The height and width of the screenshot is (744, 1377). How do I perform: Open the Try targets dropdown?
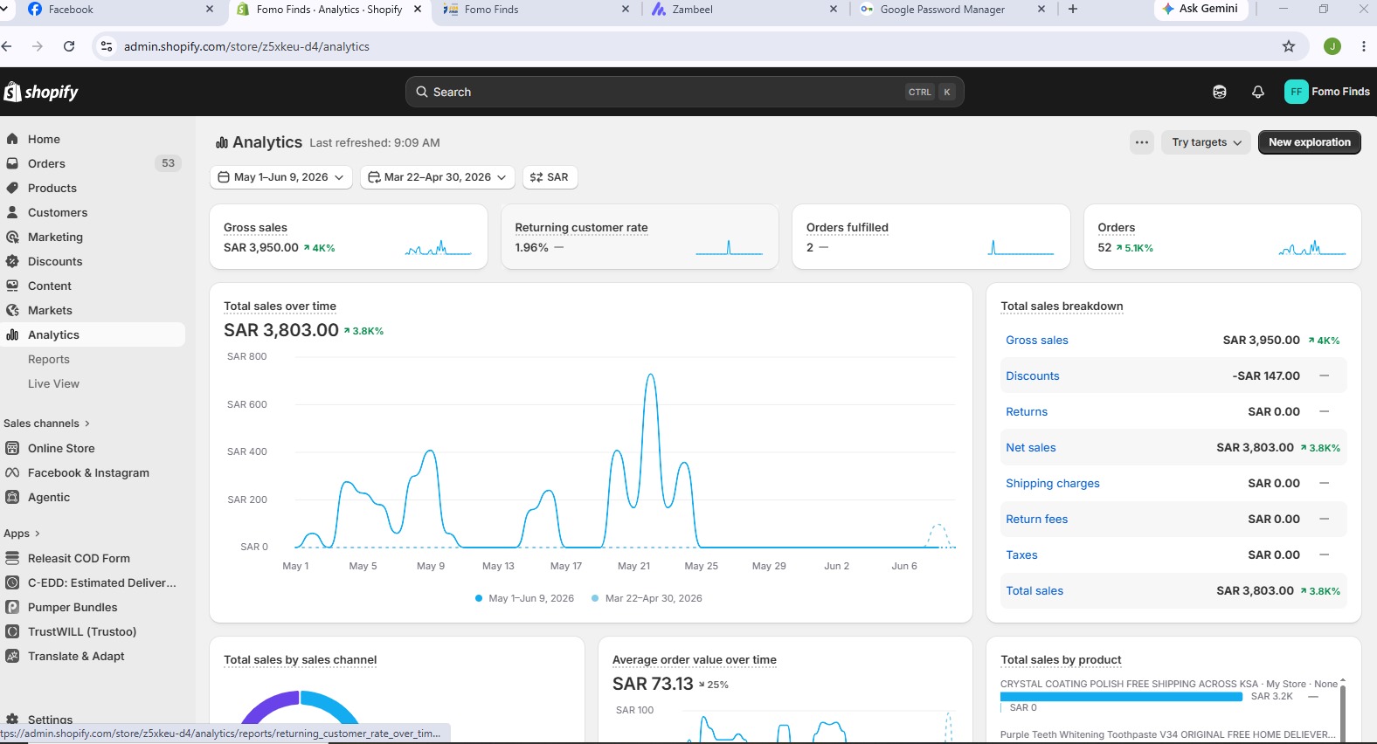1206,142
